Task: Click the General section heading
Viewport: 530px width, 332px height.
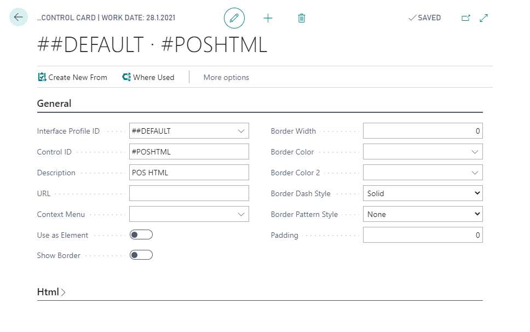Action: (x=54, y=103)
